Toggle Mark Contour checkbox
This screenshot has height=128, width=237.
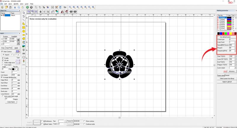[x=2, y=52]
